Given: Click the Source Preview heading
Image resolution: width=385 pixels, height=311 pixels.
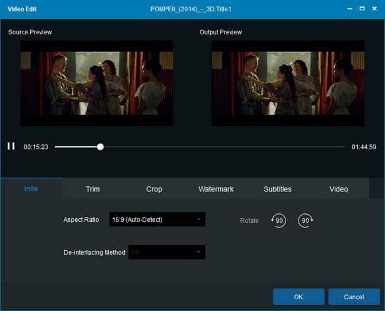Looking at the screenshot, I should (x=30, y=32).
